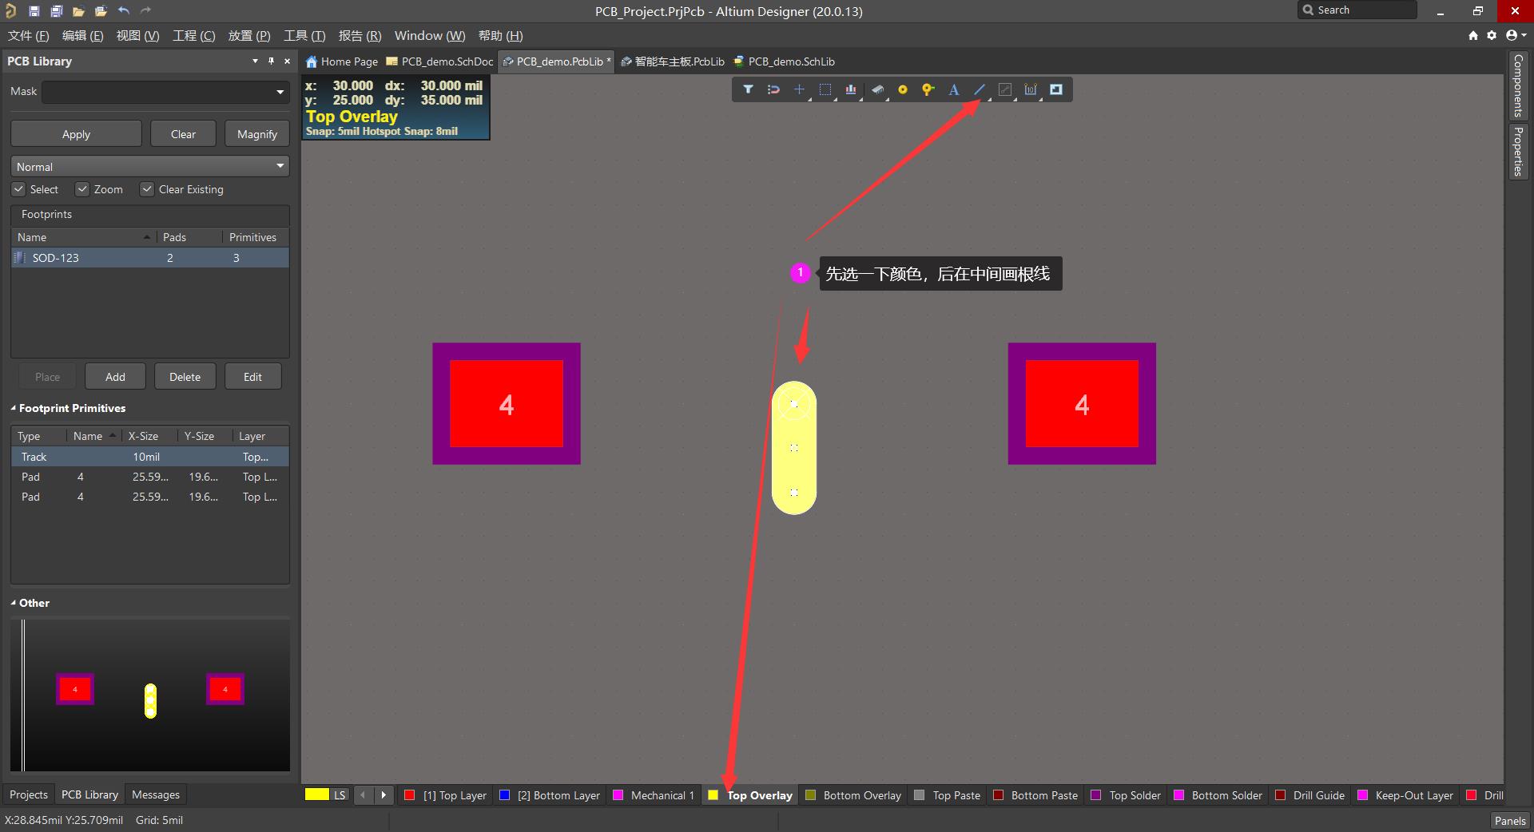The height and width of the screenshot is (832, 1534).
Task: Click the home icon at top right
Action: [1473, 35]
